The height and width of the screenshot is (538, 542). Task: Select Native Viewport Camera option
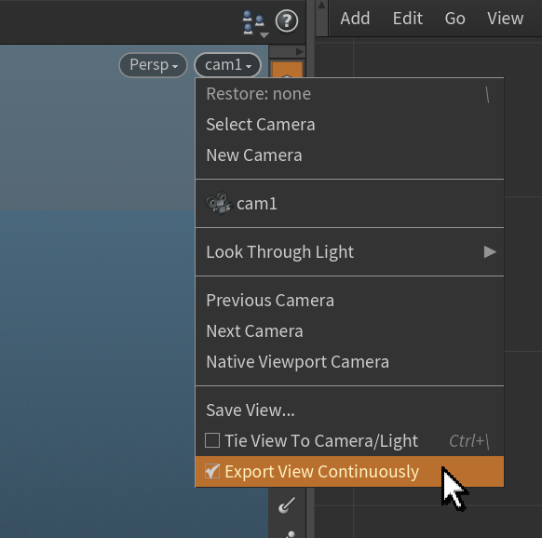[349, 362]
